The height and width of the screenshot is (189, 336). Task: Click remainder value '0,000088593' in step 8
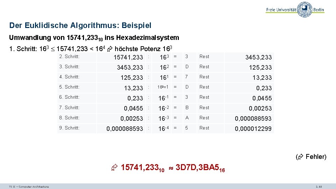[253, 119]
